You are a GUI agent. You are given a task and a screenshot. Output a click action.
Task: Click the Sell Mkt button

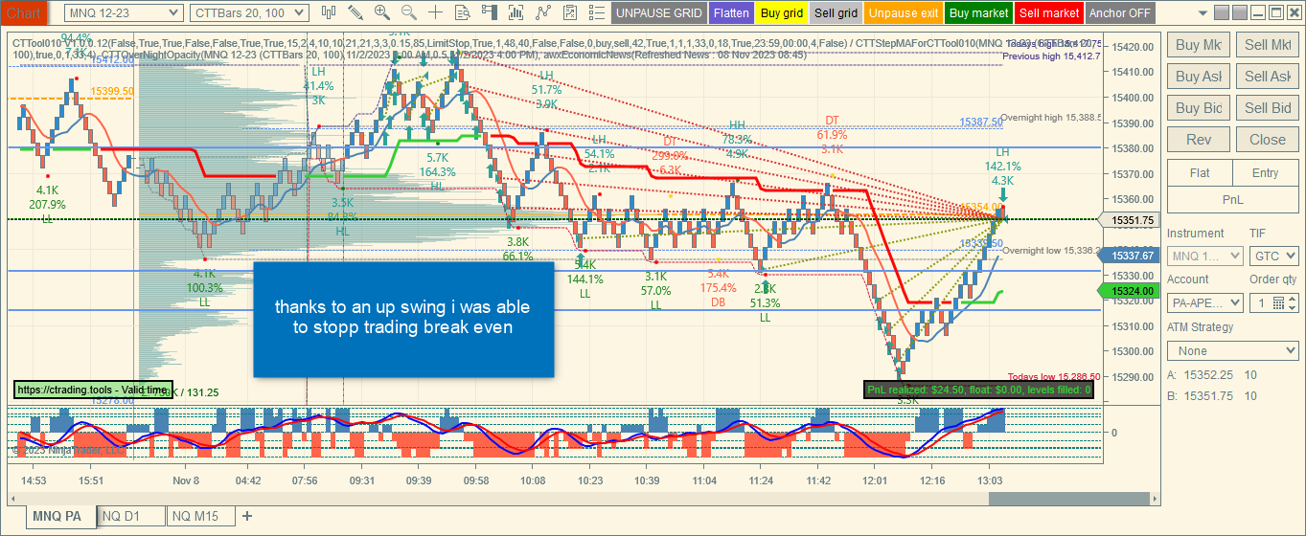click(x=1268, y=45)
